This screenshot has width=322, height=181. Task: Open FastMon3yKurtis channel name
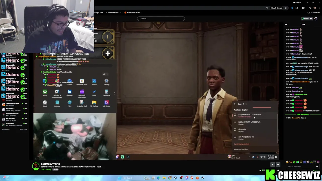[x=51, y=164]
